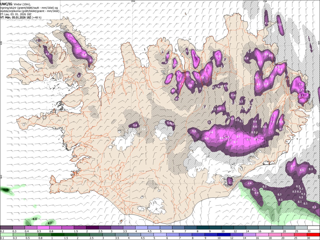
Task: Click the 'VT: Mán. 05.01.2026 18Z' valid time
Action: [16, 17]
